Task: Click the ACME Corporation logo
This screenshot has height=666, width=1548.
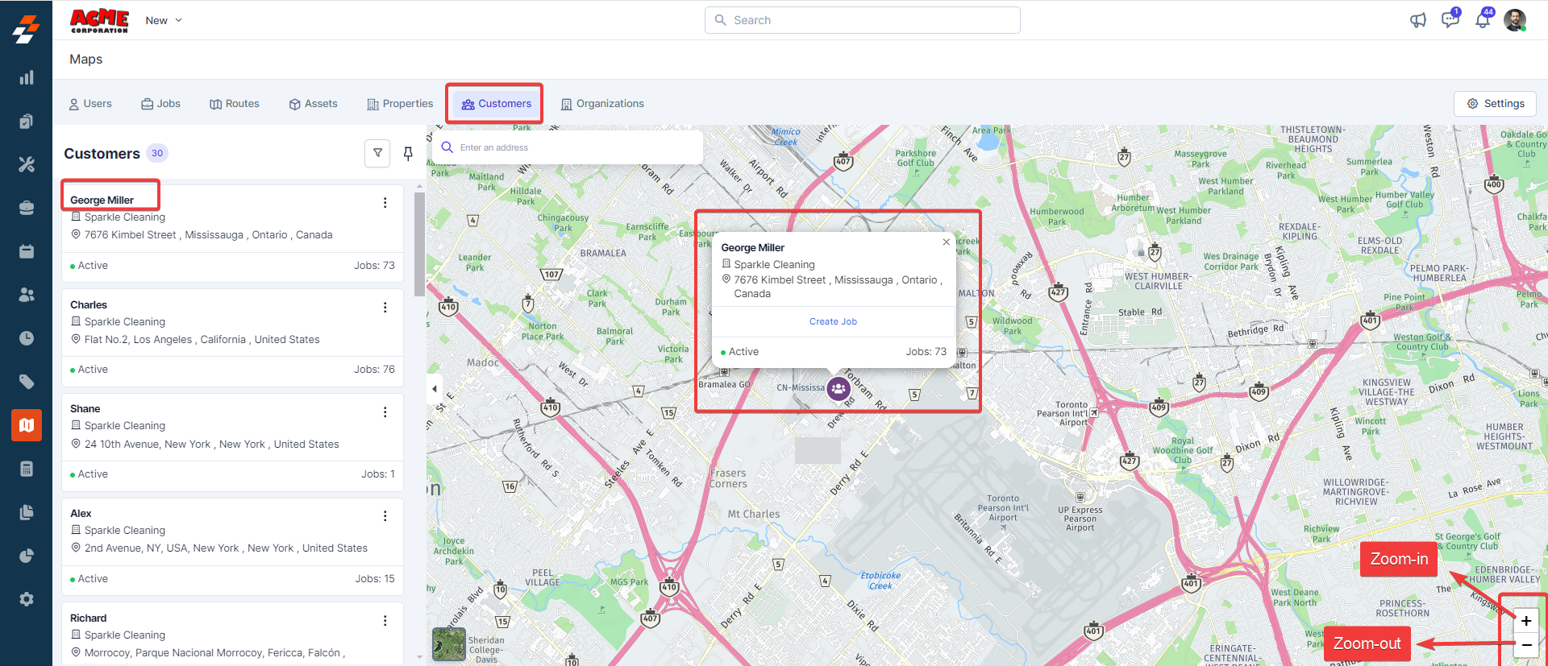Action: tap(99, 20)
